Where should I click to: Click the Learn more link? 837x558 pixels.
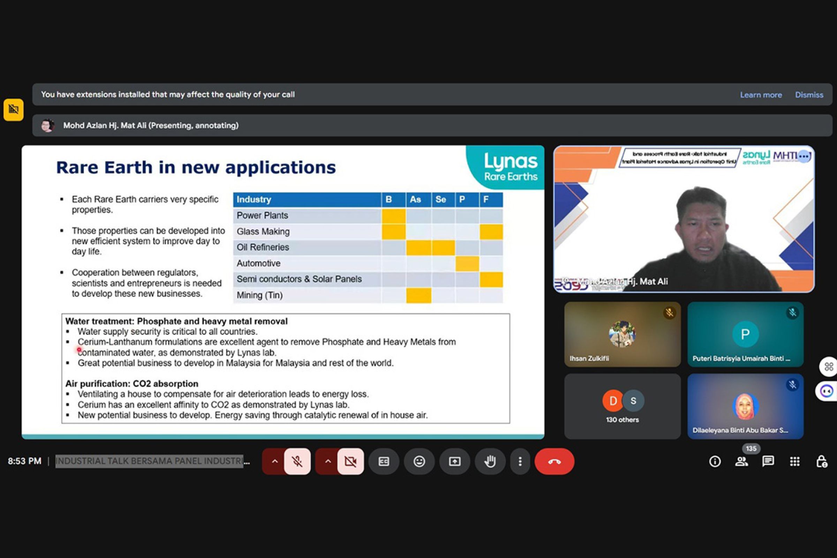pyautogui.click(x=761, y=95)
